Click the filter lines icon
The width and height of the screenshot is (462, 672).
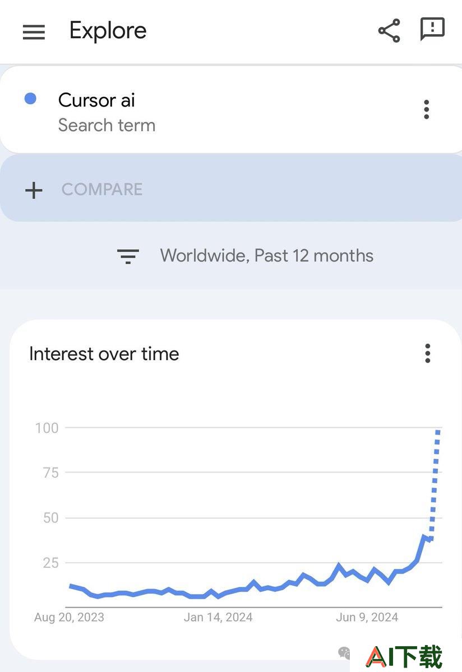tap(128, 256)
